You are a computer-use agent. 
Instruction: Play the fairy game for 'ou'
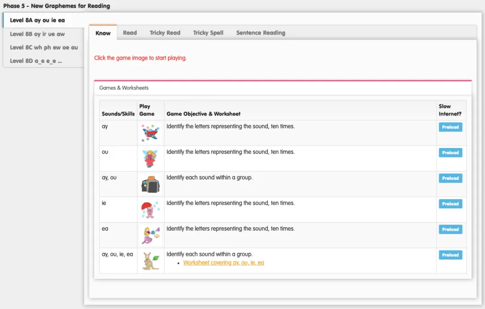pos(150,158)
